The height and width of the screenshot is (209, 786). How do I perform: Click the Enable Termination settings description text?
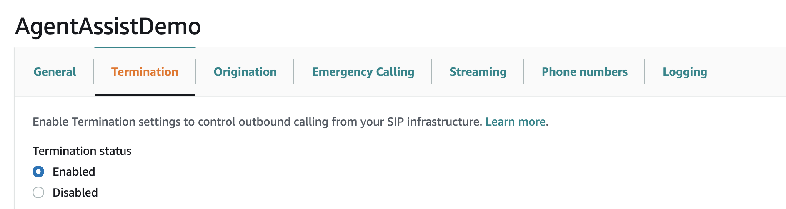click(257, 122)
